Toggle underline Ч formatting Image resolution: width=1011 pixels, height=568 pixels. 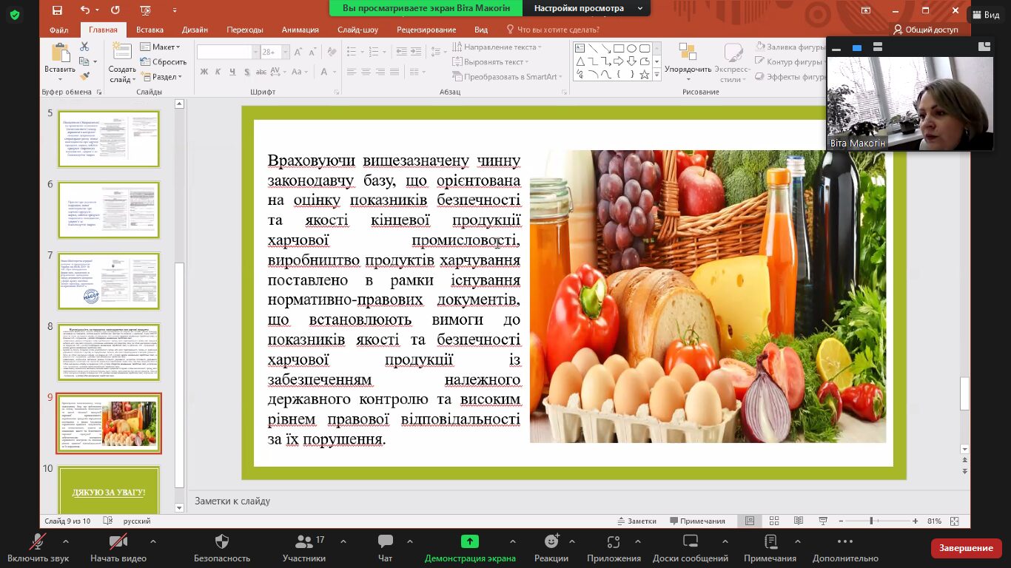pos(232,72)
